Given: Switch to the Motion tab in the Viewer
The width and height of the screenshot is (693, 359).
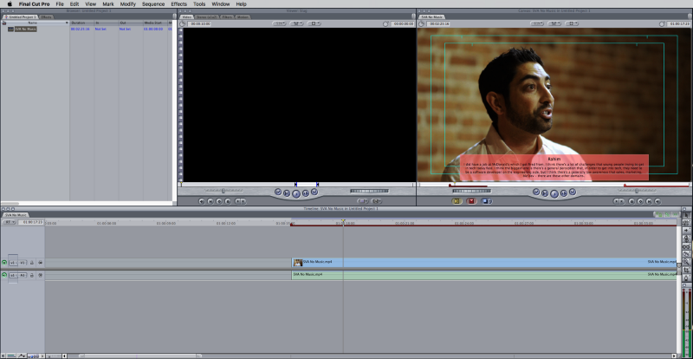Looking at the screenshot, I should click(x=243, y=16).
